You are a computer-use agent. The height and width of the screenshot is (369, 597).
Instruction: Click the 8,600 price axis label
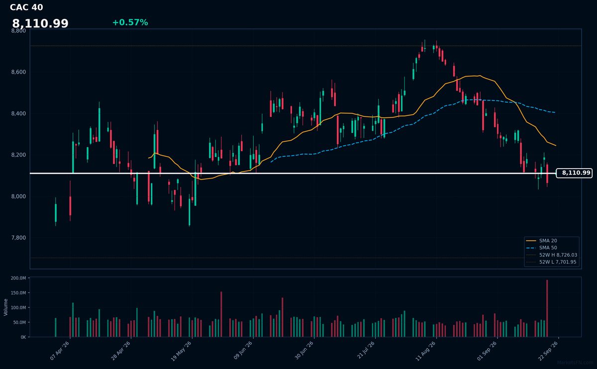(x=18, y=72)
